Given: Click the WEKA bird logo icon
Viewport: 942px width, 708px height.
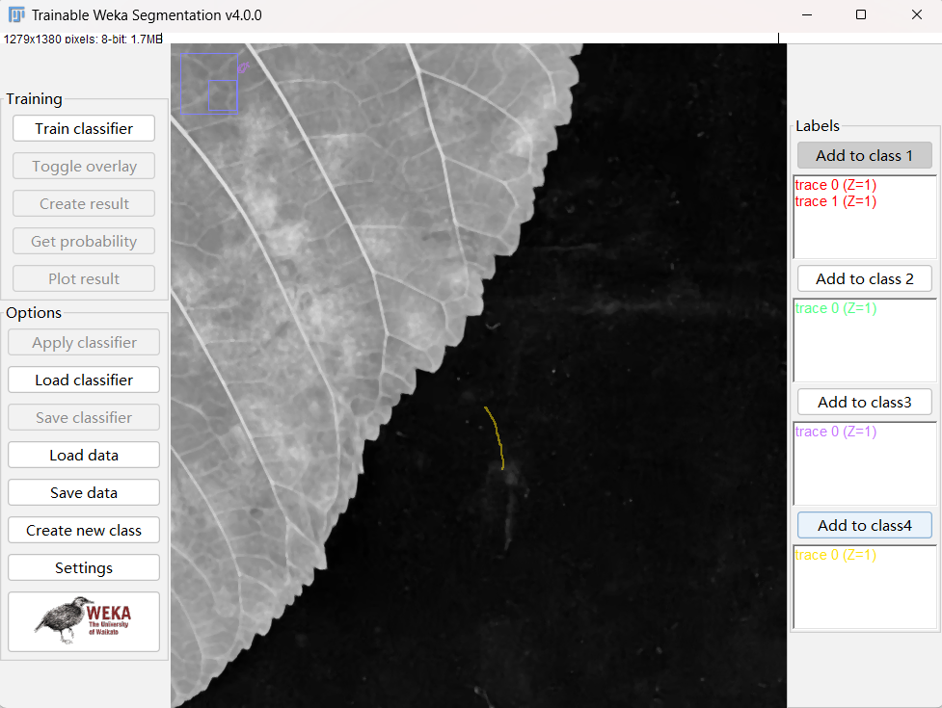Looking at the screenshot, I should (x=83, y=621).
